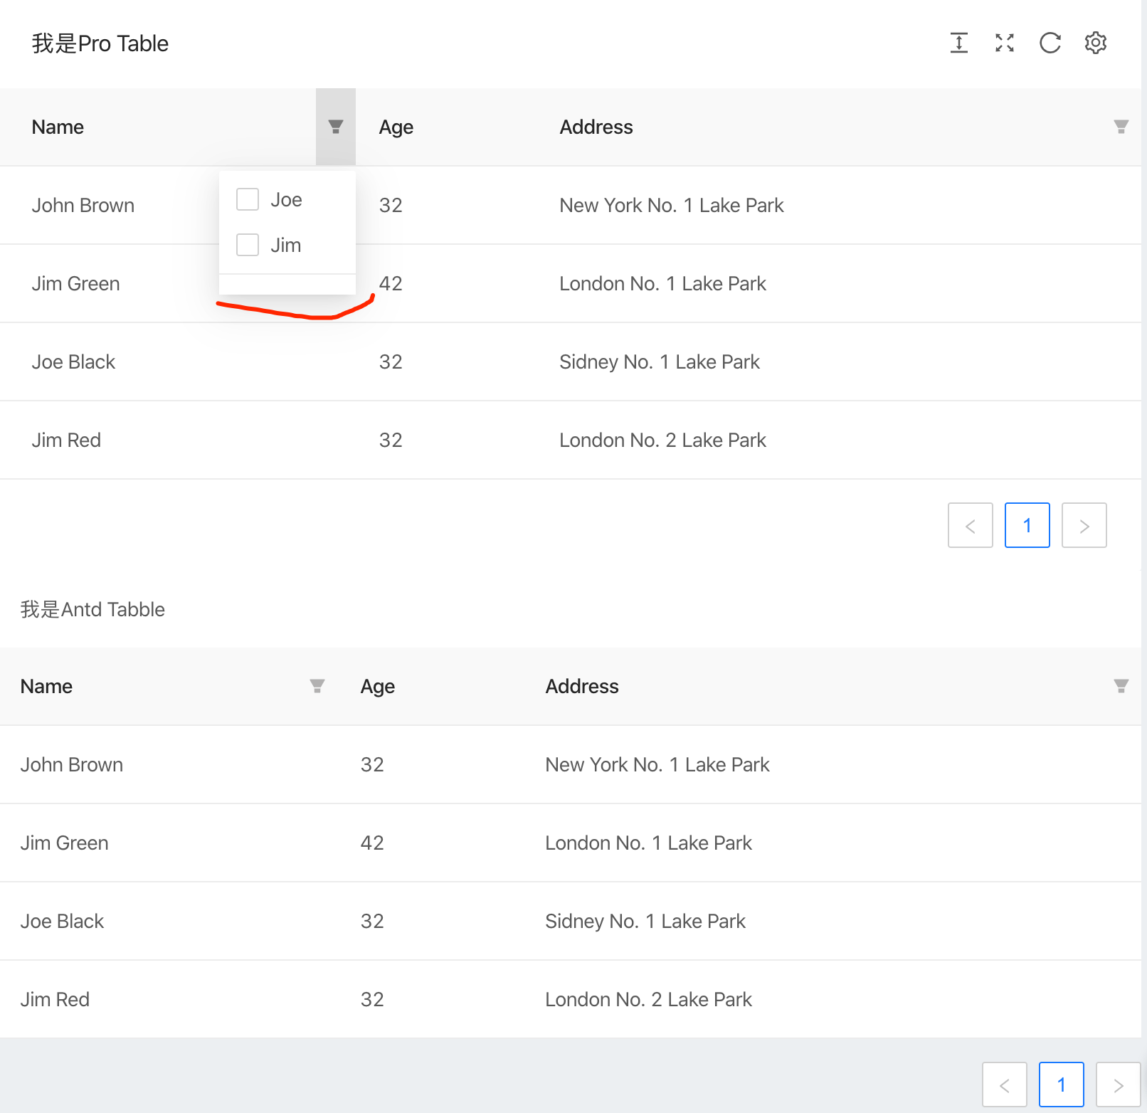Adjust row density of the Pro Table
The height and width of the screenshot is (1113, 1147).
pos(958,43)
